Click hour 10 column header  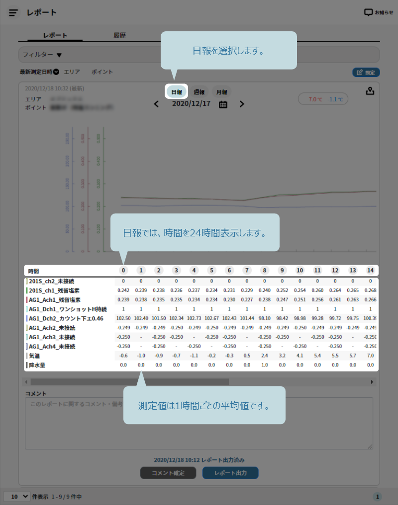[x=300, y=271]
